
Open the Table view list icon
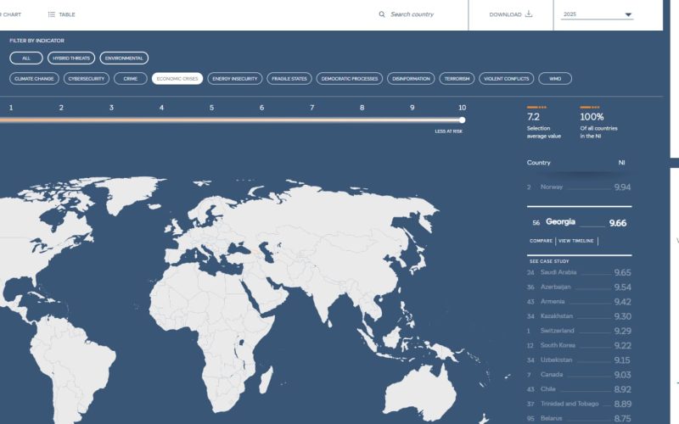click(52, 14)
